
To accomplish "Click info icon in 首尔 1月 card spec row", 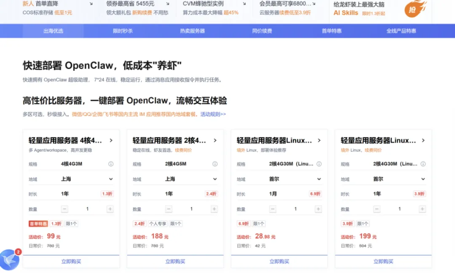I will pos(319,164).
